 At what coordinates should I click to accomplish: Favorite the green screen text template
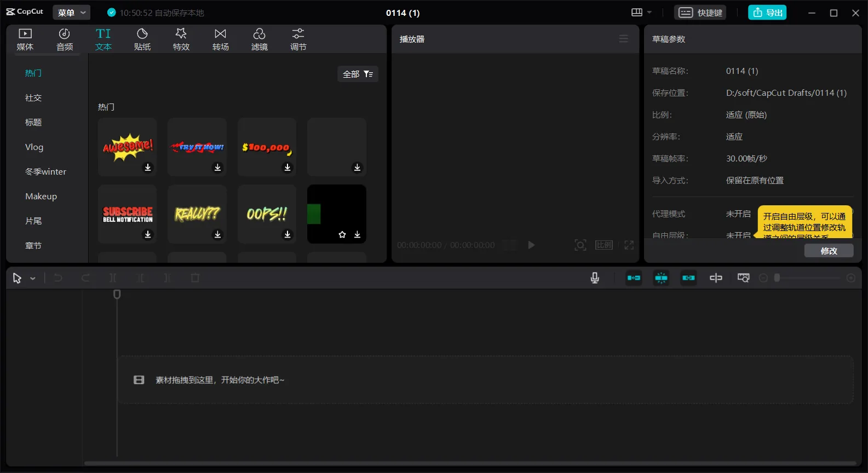tap(342, 235)
